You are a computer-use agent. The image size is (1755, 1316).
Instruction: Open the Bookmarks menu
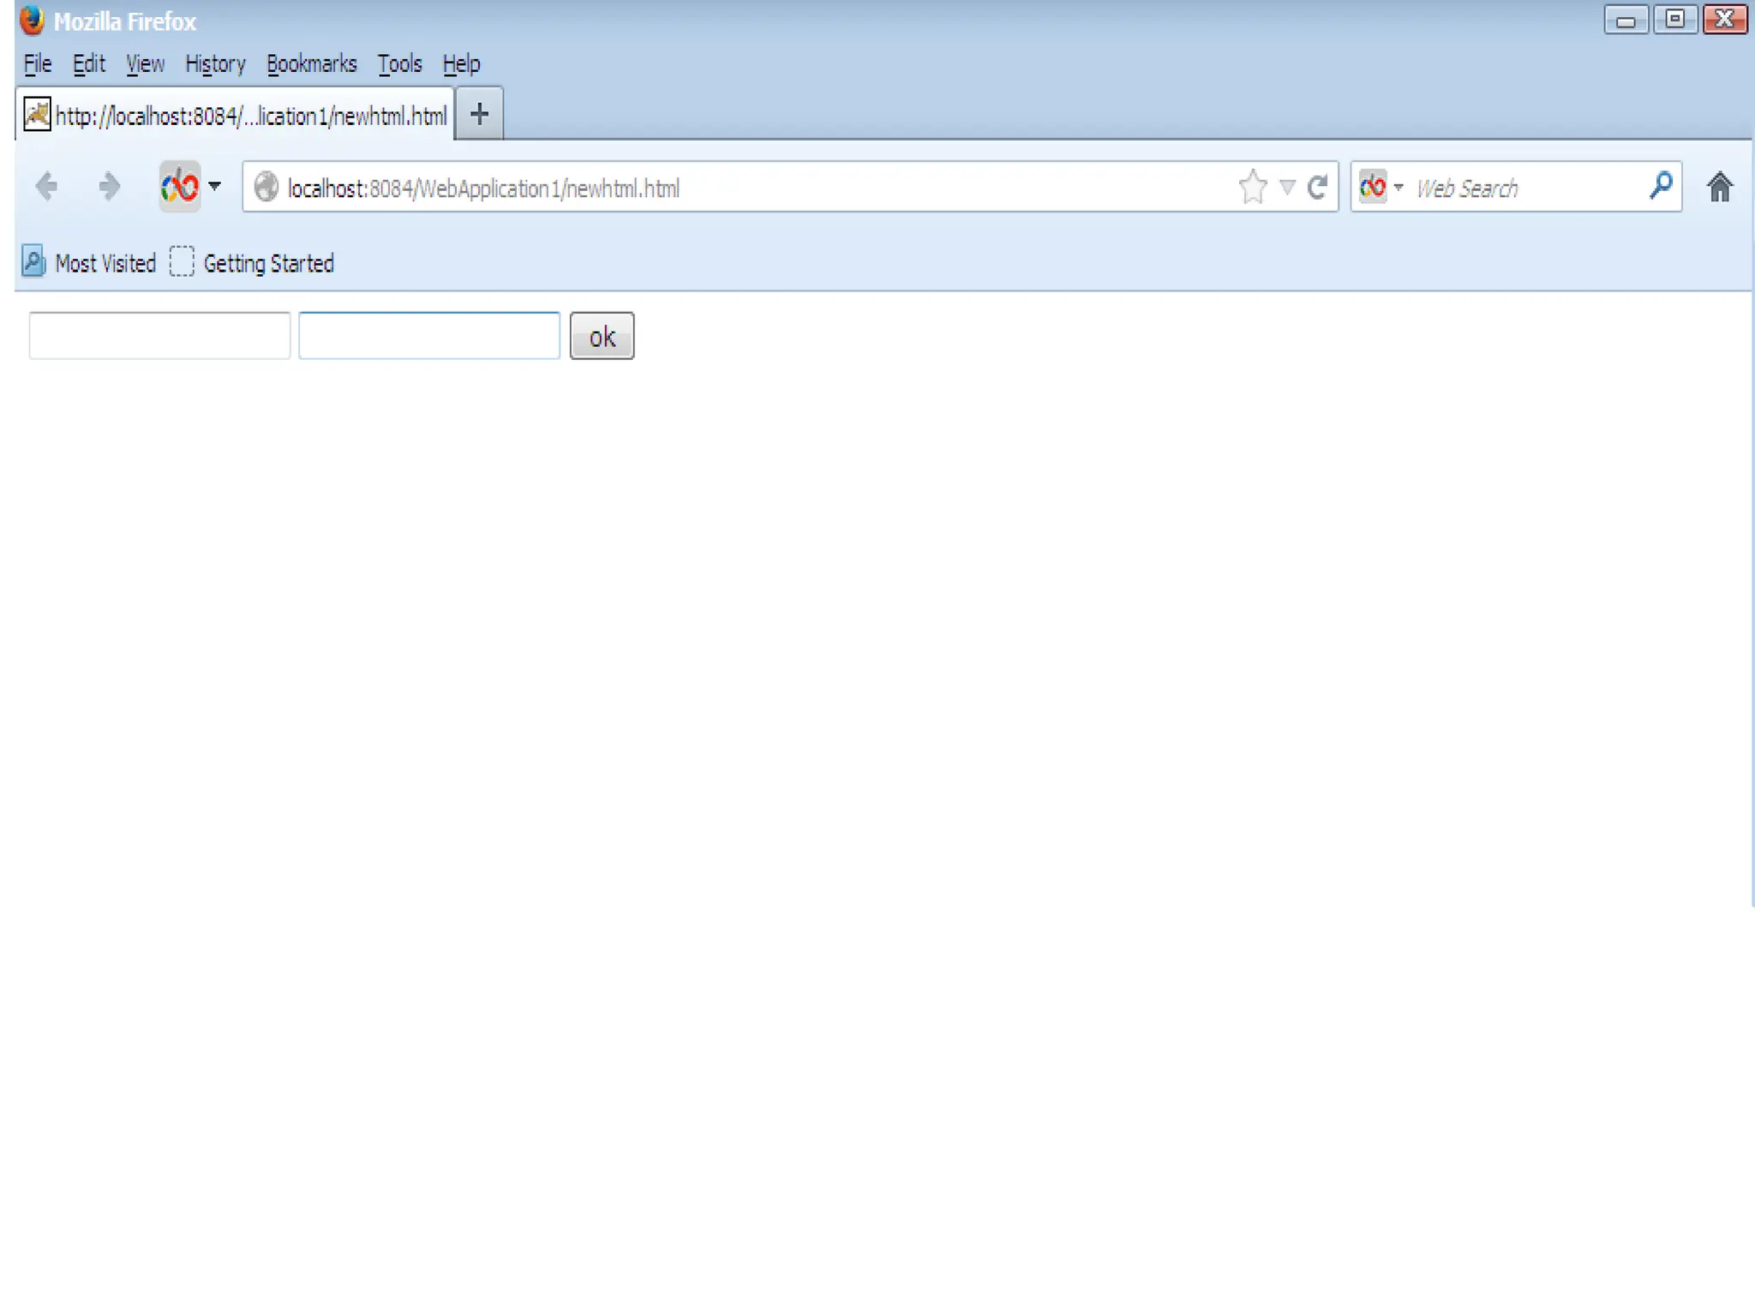tap(311, 64)
